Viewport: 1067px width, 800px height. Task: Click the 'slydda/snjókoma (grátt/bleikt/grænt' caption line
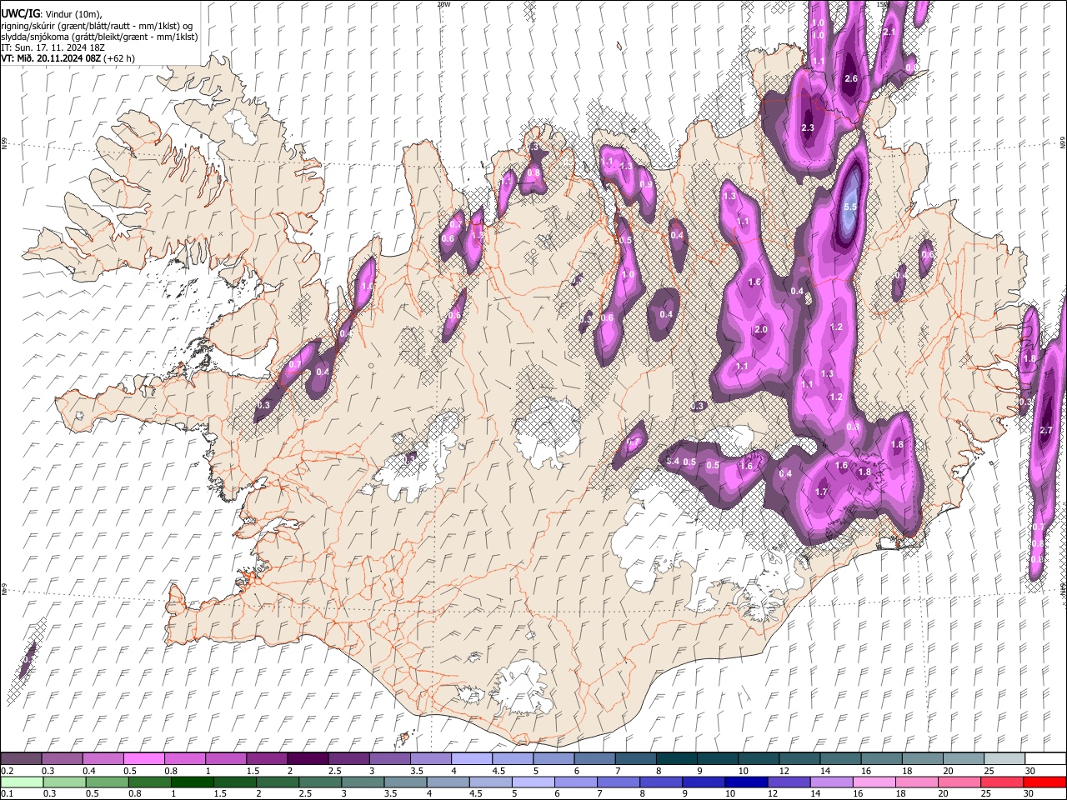(x=99, y=37)
